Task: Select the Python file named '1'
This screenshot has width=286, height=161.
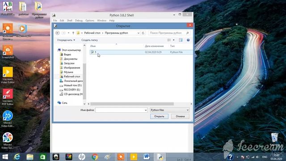Action: 141,52
